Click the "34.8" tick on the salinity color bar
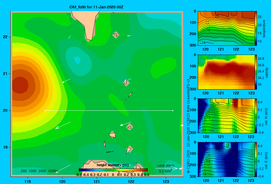The width and height of the screenshot is (271, 184). [261, 59]
